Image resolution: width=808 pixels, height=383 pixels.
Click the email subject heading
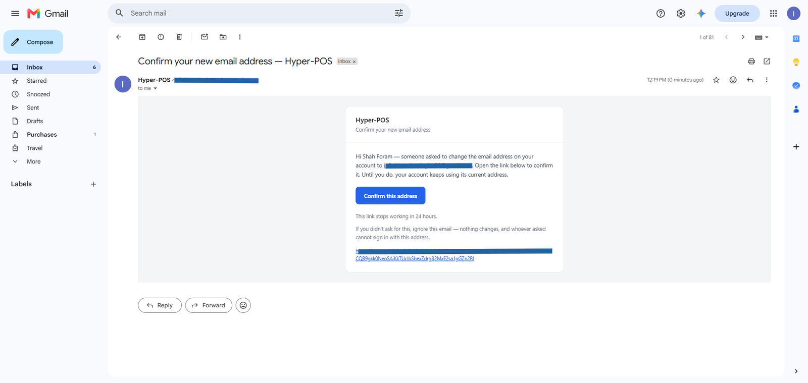235,61
